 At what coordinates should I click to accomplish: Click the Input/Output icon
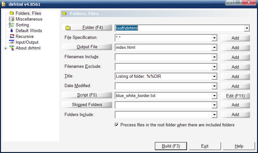pyautogui.click(x=12, y=42)
